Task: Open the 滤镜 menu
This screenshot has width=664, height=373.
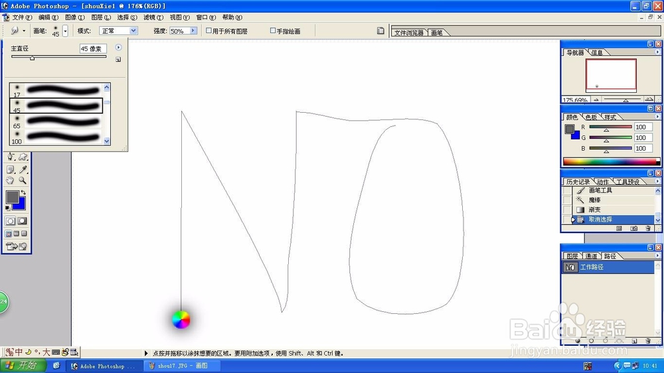Action: tap(153, 17)
